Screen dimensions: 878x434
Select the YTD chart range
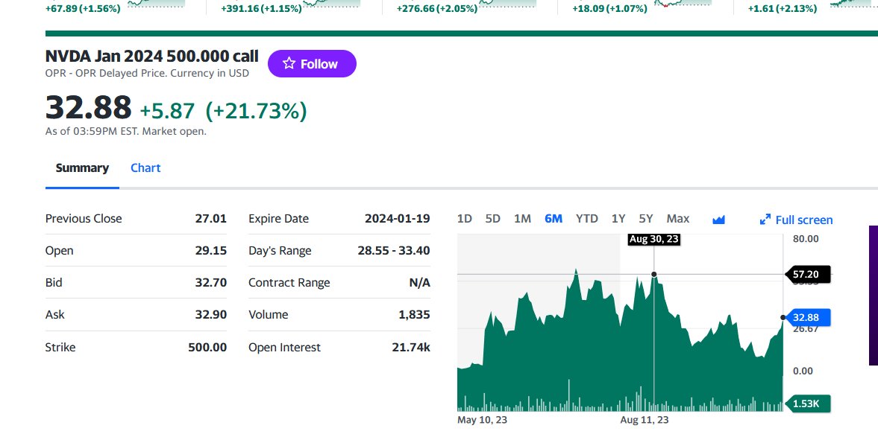[587, 219]
